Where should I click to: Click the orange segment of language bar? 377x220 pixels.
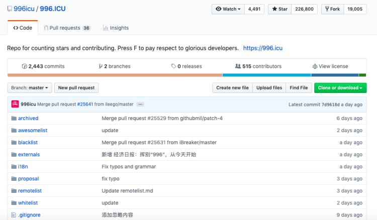[115, 75]
